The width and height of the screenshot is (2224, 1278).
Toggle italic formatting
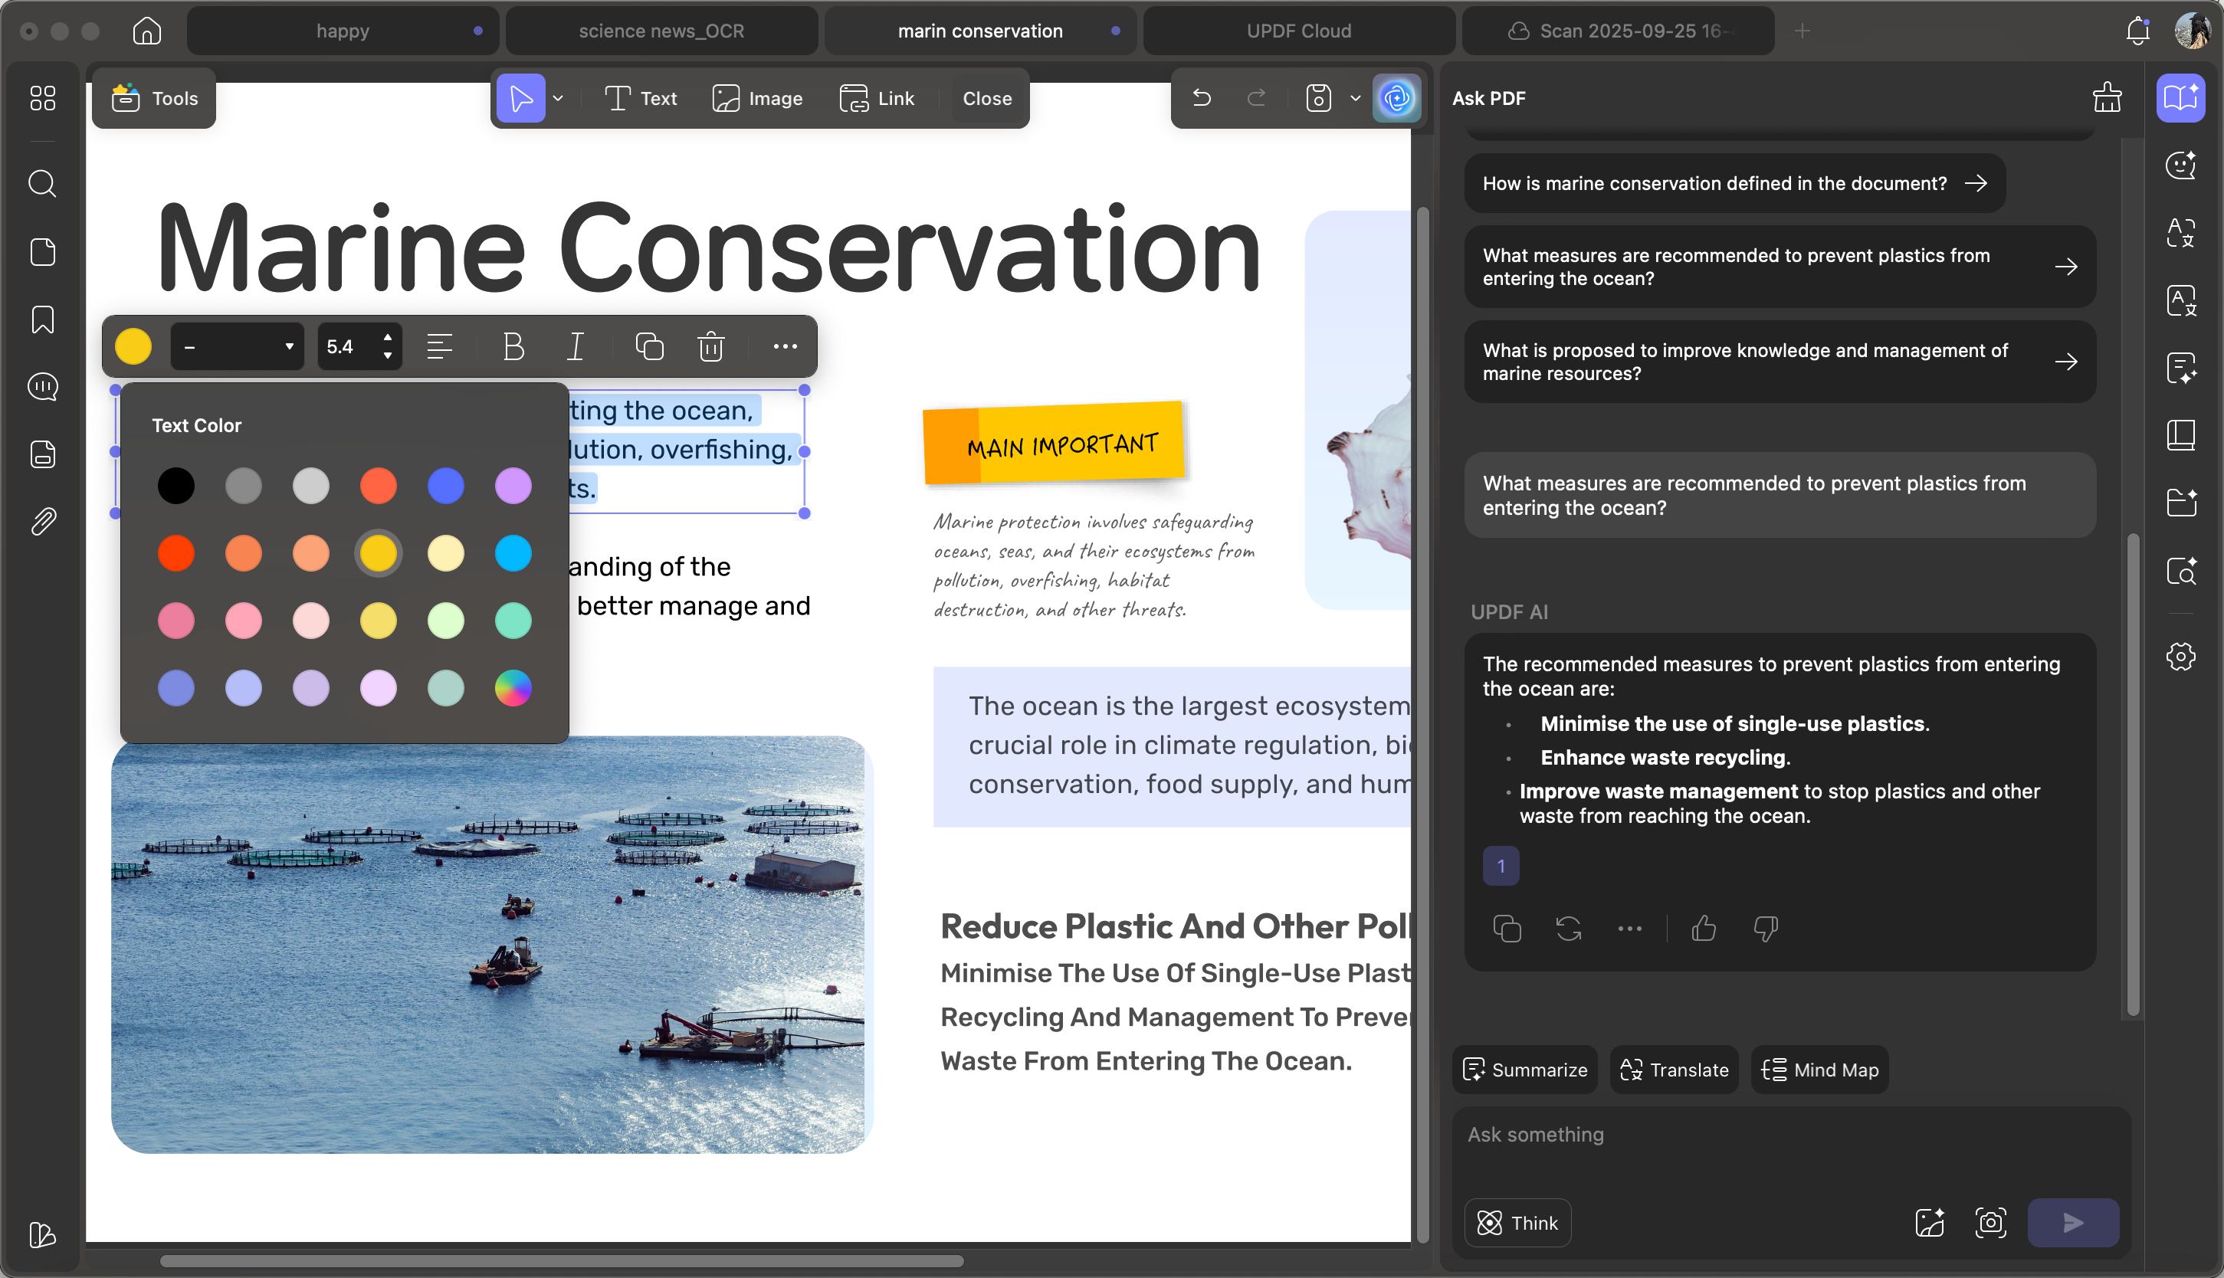576,347
